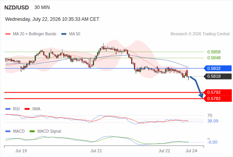This screenshot has width=233, height=157.
Task: Click the Jul 21 axis date
Action: coord(96,151)
